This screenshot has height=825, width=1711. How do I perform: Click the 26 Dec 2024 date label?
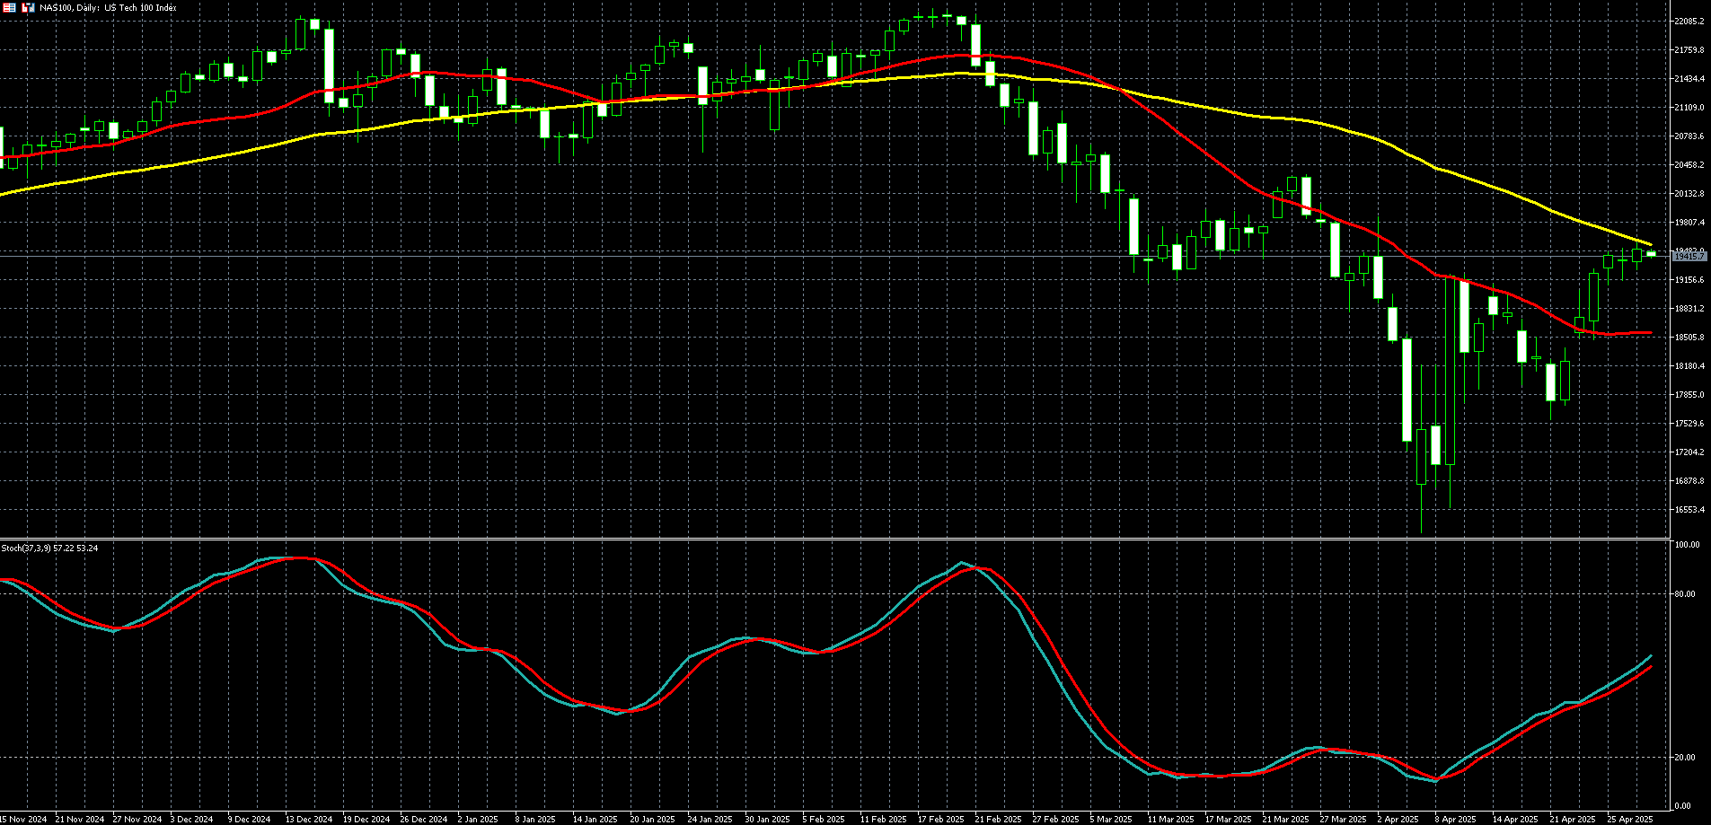424,820
